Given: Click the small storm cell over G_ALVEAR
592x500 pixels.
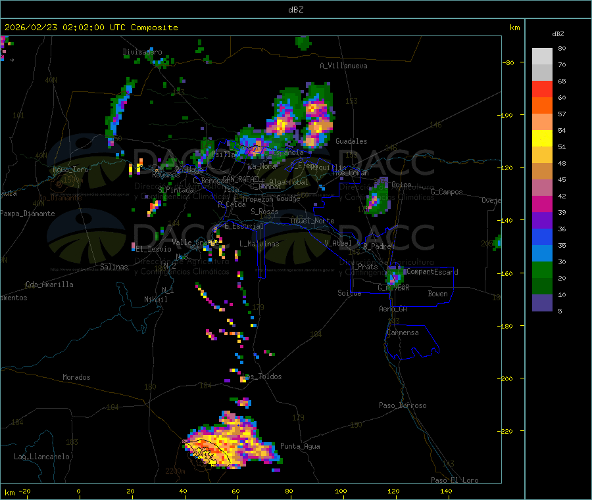Looking at the screenshot, I should click(x=395, y=277).
